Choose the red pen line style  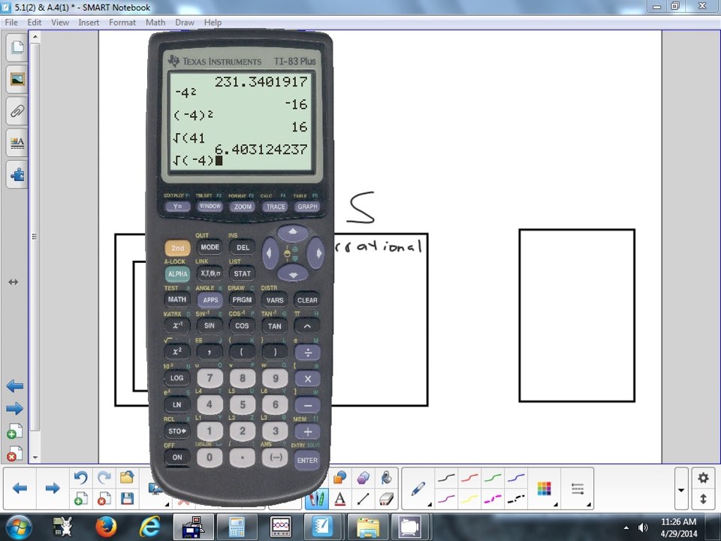pyautogui.click(x=470, y=479)
